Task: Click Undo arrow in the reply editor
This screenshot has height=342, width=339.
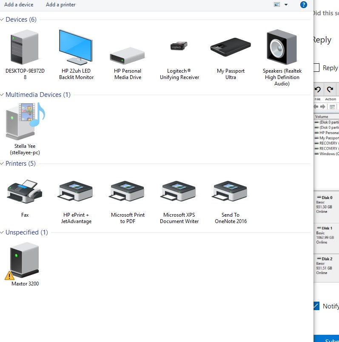Action: (318, 89)
